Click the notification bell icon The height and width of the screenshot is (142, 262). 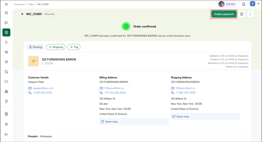(244, 4)
